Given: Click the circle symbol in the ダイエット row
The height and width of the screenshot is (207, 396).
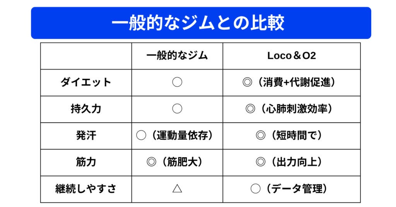Looking at the screenshot, I should (177, 82).
